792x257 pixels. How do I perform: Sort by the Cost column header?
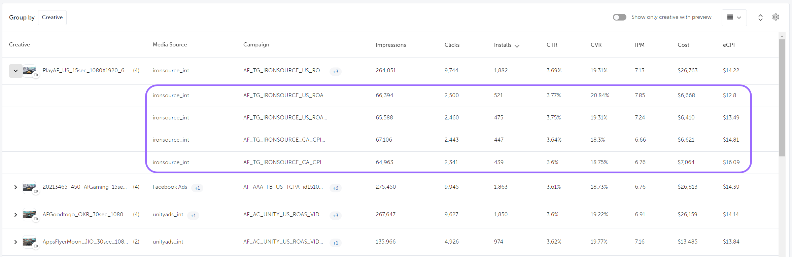click(x=683, y=45)
